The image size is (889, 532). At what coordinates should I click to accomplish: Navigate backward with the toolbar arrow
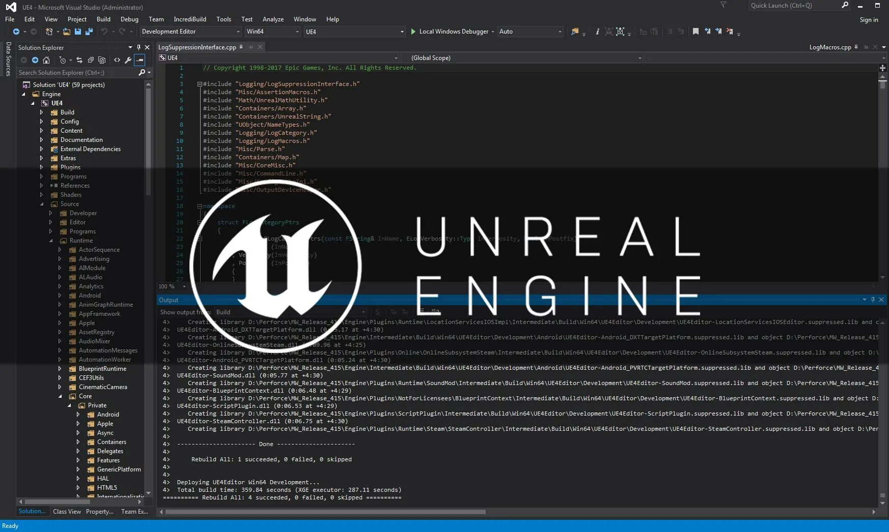tap(16, 32)
